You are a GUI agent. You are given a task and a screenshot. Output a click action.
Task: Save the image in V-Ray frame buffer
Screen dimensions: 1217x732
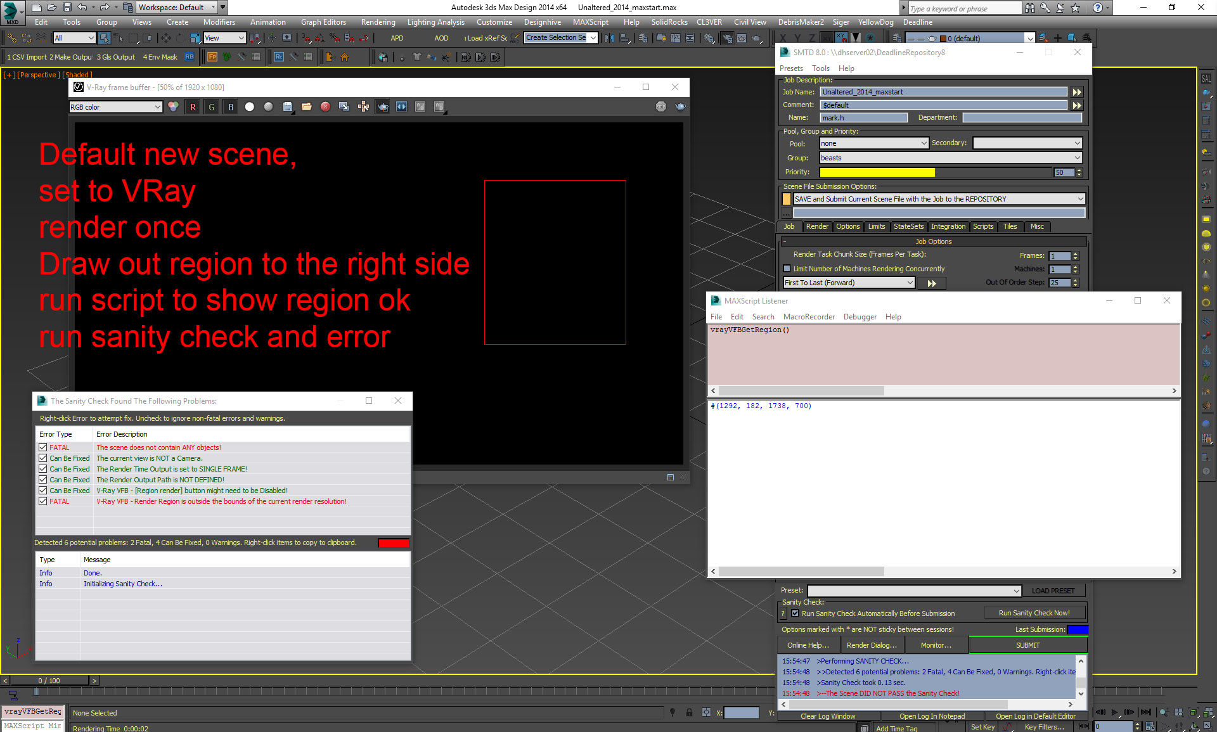point(288,106)
